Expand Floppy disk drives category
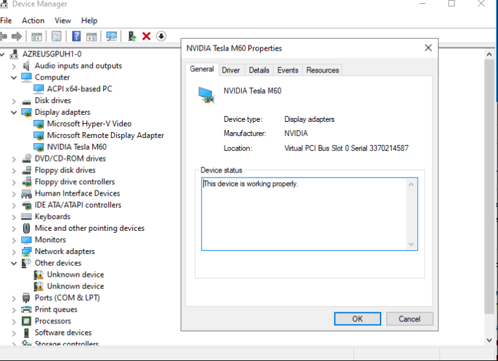 14,171
